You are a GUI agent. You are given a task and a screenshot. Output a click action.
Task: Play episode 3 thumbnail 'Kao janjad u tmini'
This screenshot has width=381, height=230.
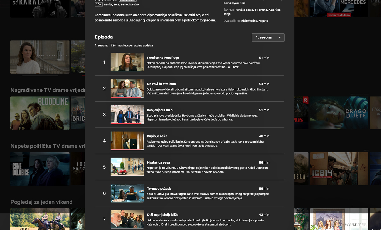click(x=127, y=114)
